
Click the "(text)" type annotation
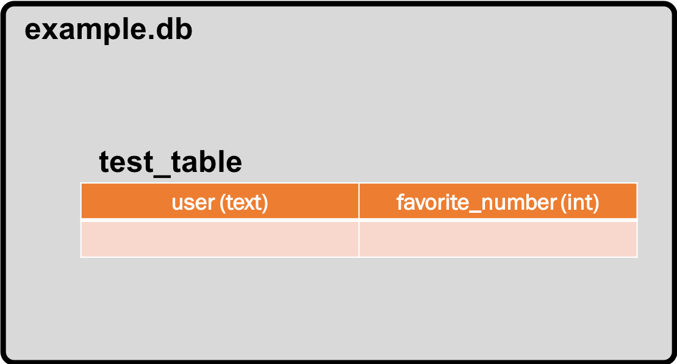click(244, 202)
